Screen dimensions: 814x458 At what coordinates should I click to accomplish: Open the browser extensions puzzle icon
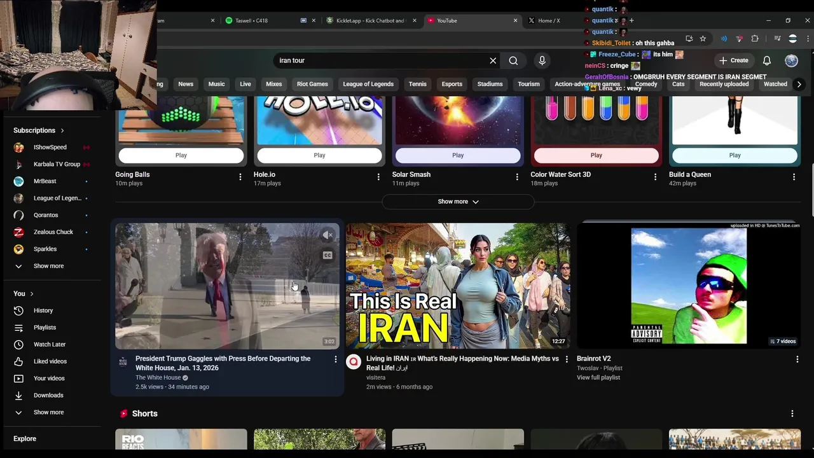point(755,39)
